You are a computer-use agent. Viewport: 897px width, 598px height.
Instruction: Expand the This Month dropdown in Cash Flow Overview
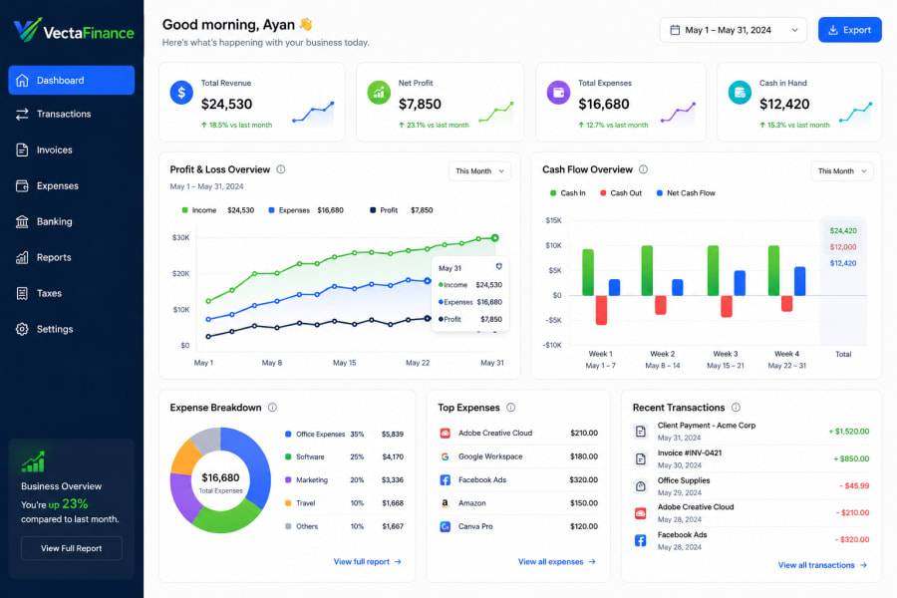pyautogui.click(x=842, y=171)
